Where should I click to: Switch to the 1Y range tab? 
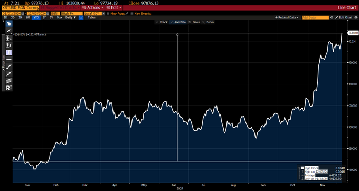coord(44,17)
